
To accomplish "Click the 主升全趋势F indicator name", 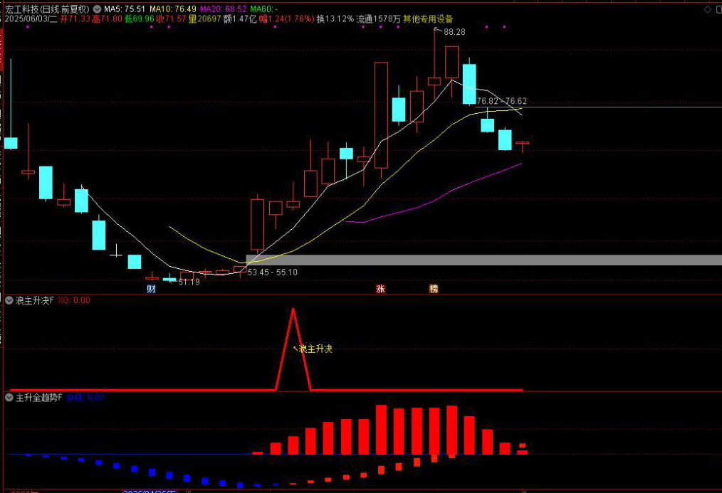I will pos(38,397).
